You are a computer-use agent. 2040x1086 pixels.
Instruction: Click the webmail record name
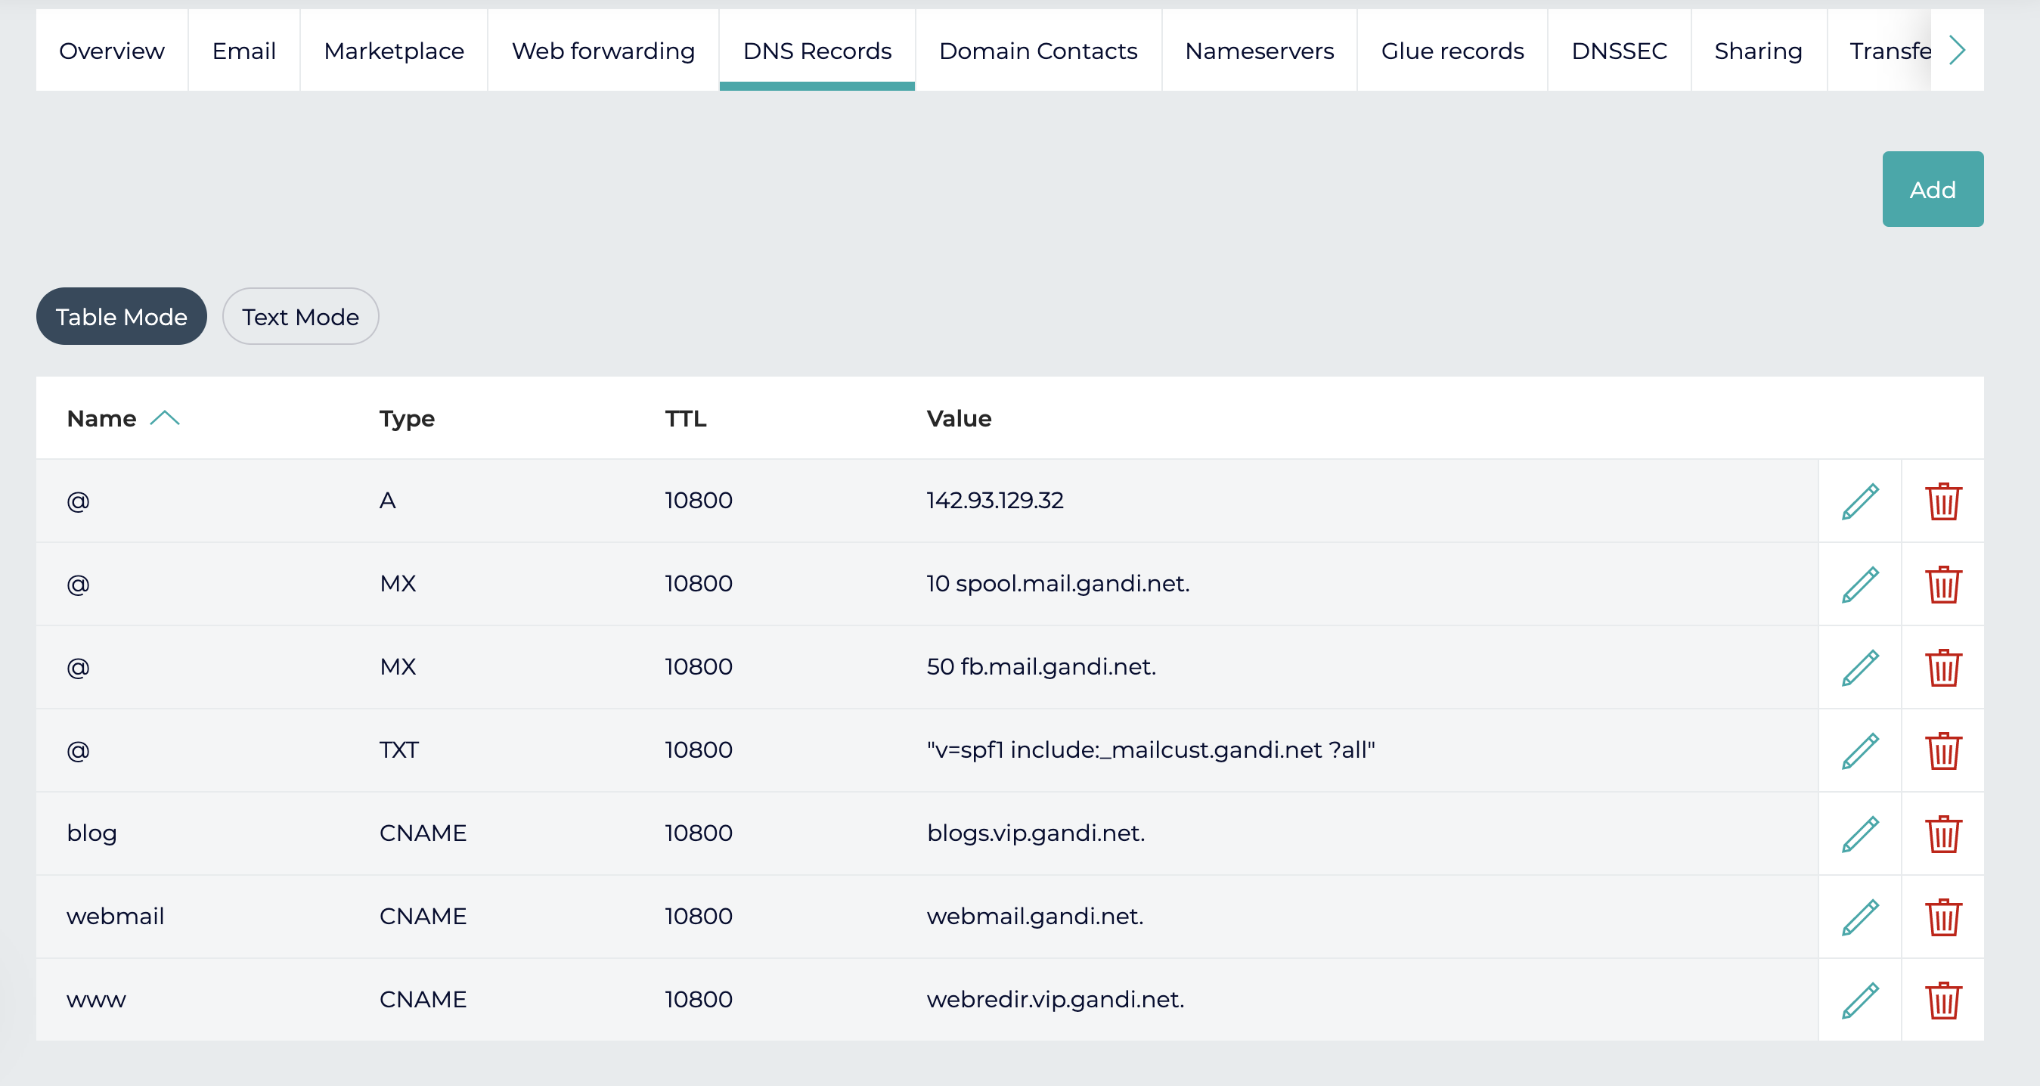116,916
